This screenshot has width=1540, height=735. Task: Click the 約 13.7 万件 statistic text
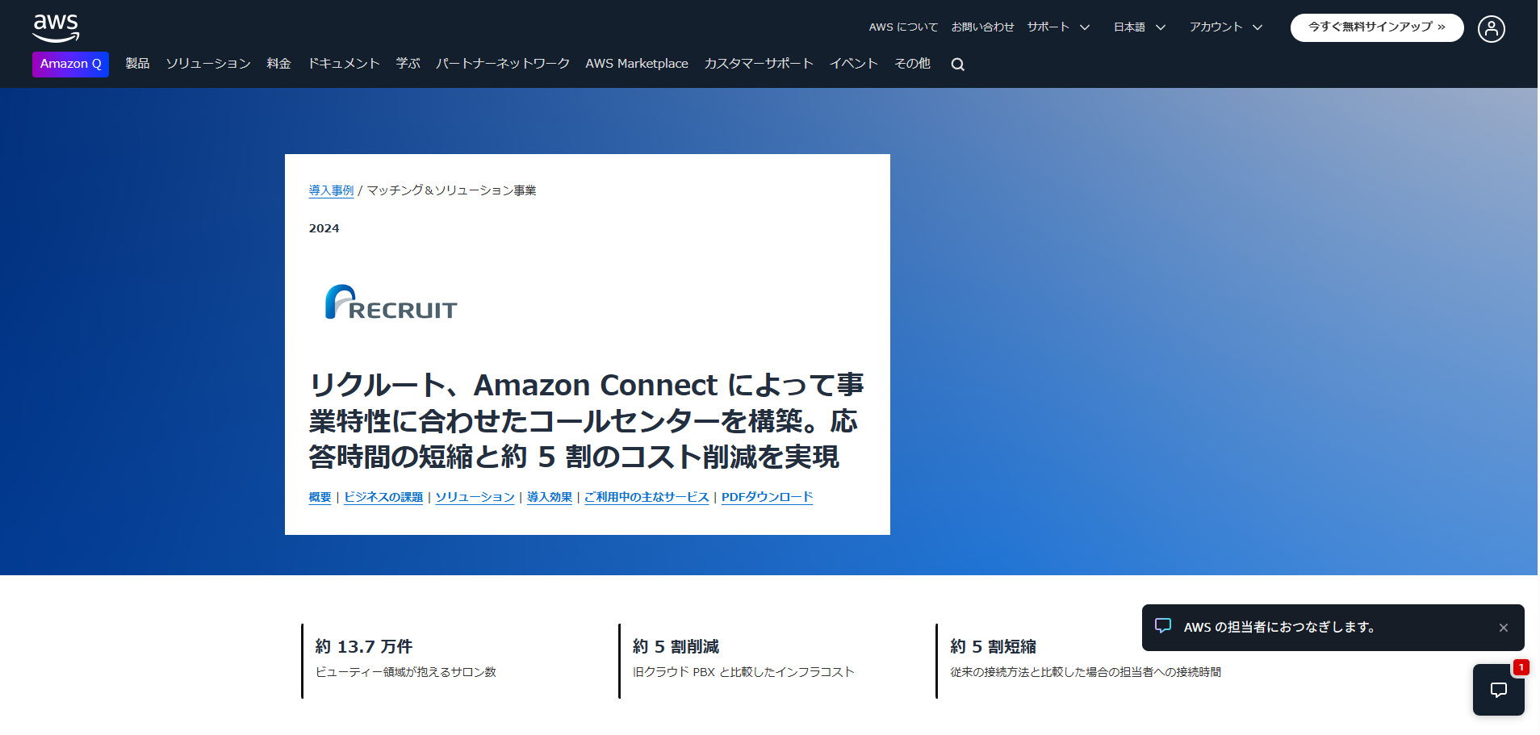pos(364,646)
